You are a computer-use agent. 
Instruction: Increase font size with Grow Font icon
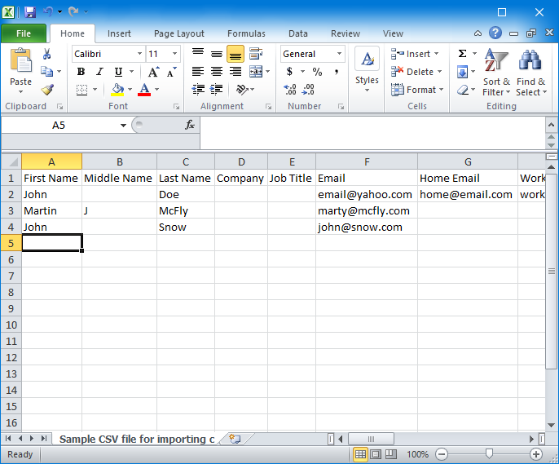pos(154,72)
